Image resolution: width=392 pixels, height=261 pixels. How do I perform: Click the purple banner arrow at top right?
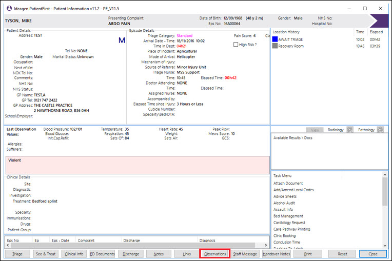[379, 21]
